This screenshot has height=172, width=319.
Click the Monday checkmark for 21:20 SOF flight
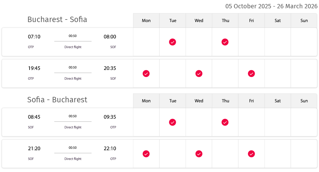coord(146,154)
